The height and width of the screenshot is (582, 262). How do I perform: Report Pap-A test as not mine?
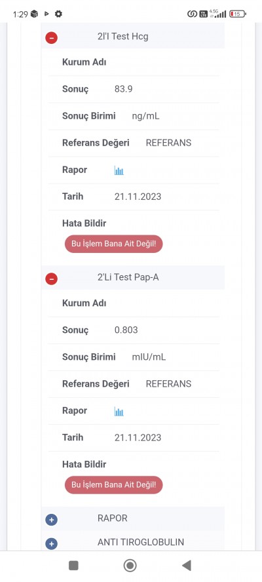(113, 485)
